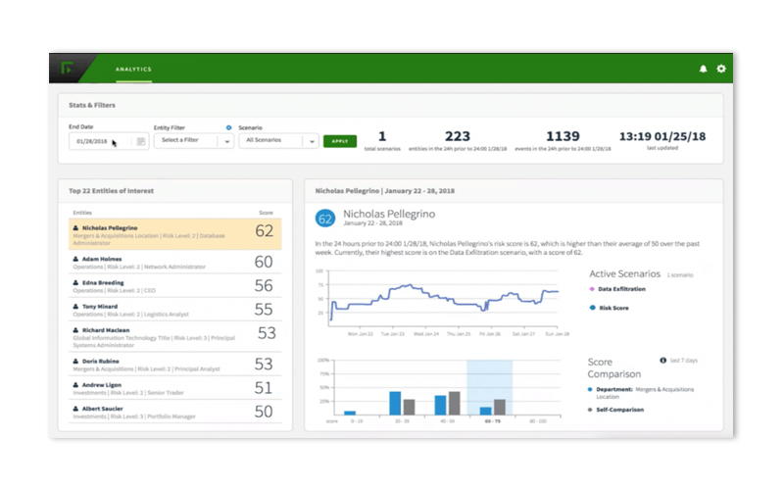Screen dimensions: 784x490
Task: Select the Richard Maclean entity row
Action: coord(175,336)
